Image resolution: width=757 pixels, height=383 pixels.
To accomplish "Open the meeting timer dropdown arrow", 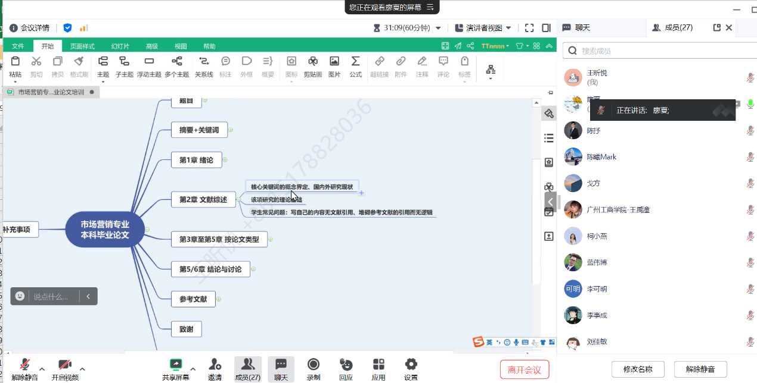I will [x=438, y=28].
